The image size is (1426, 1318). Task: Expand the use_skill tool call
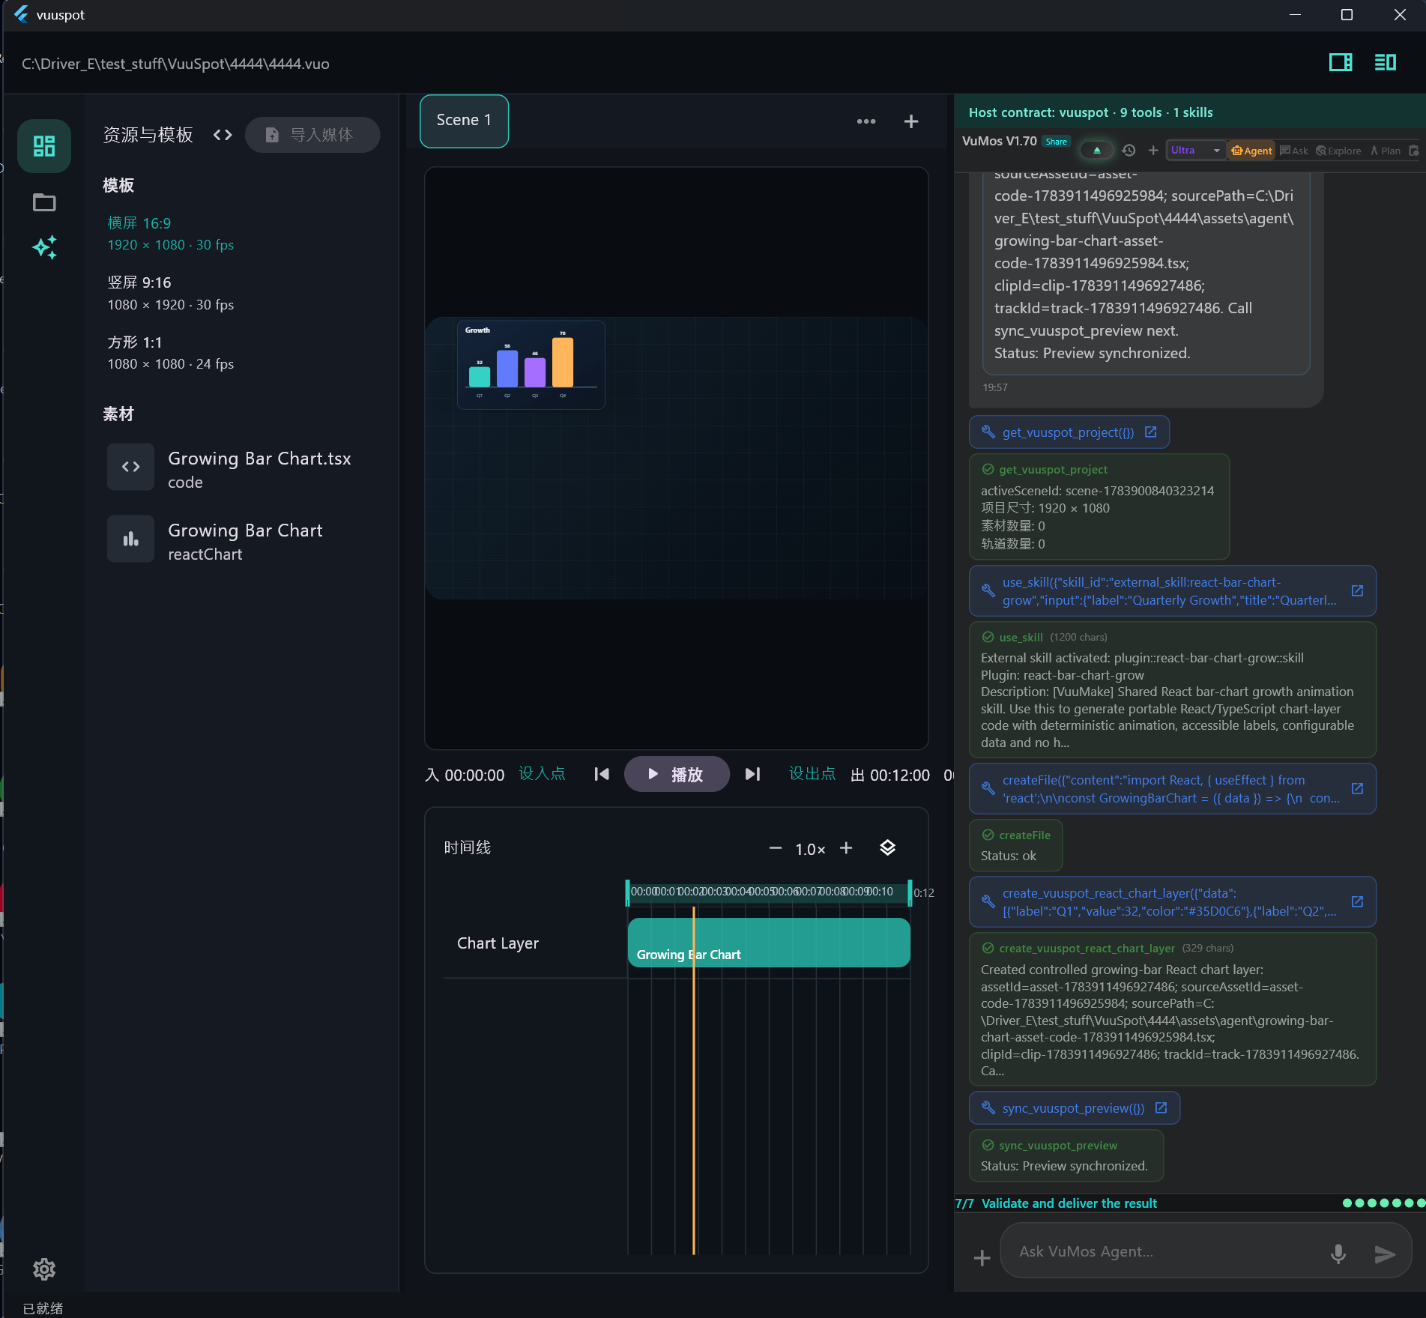pos(1172,591)
